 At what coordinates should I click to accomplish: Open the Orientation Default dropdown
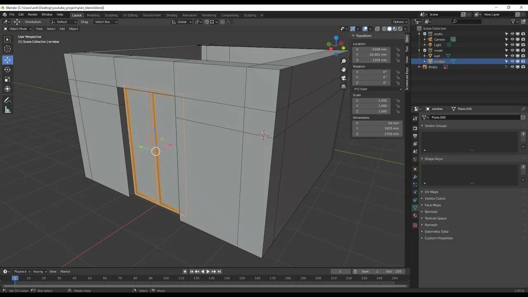pos(64,22)
